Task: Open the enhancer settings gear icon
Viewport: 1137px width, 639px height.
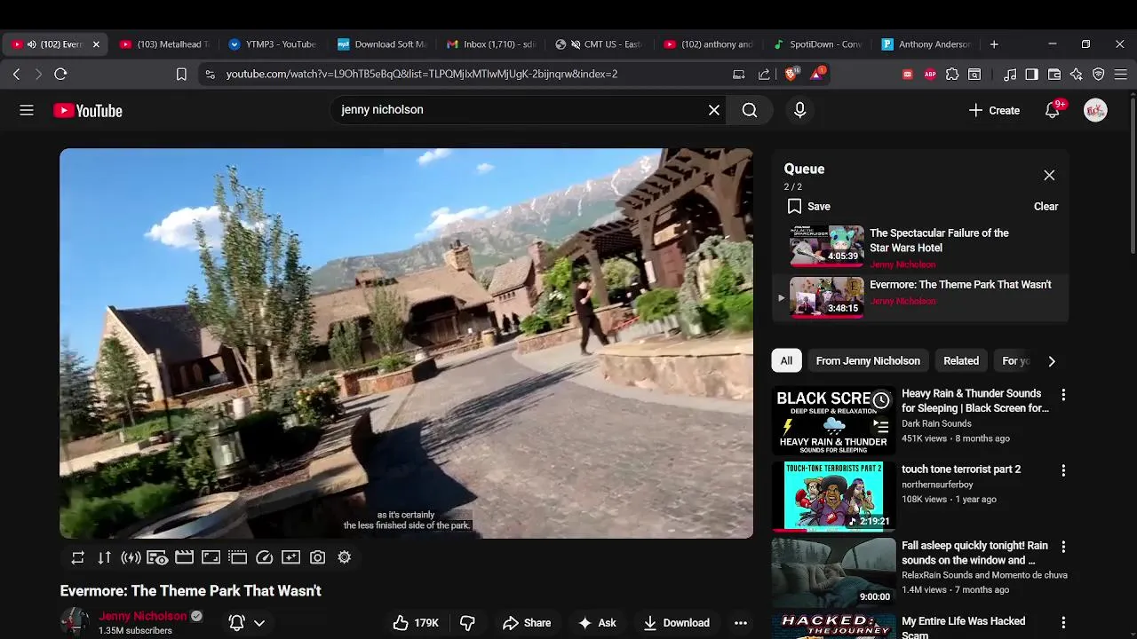Action: coord(344,557)
